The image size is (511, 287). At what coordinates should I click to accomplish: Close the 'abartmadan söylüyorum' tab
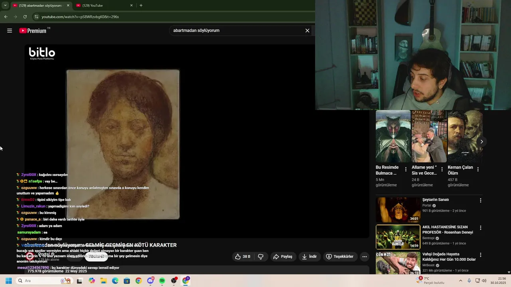(x=68, y=6)
